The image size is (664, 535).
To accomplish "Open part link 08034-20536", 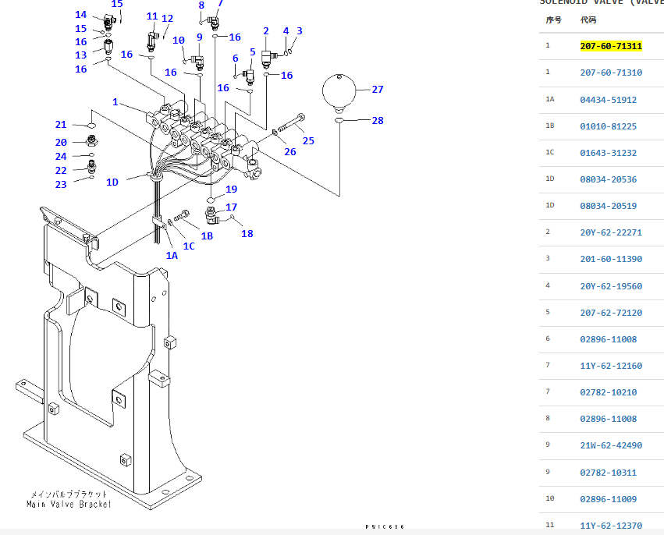I will tap(608, 179).
